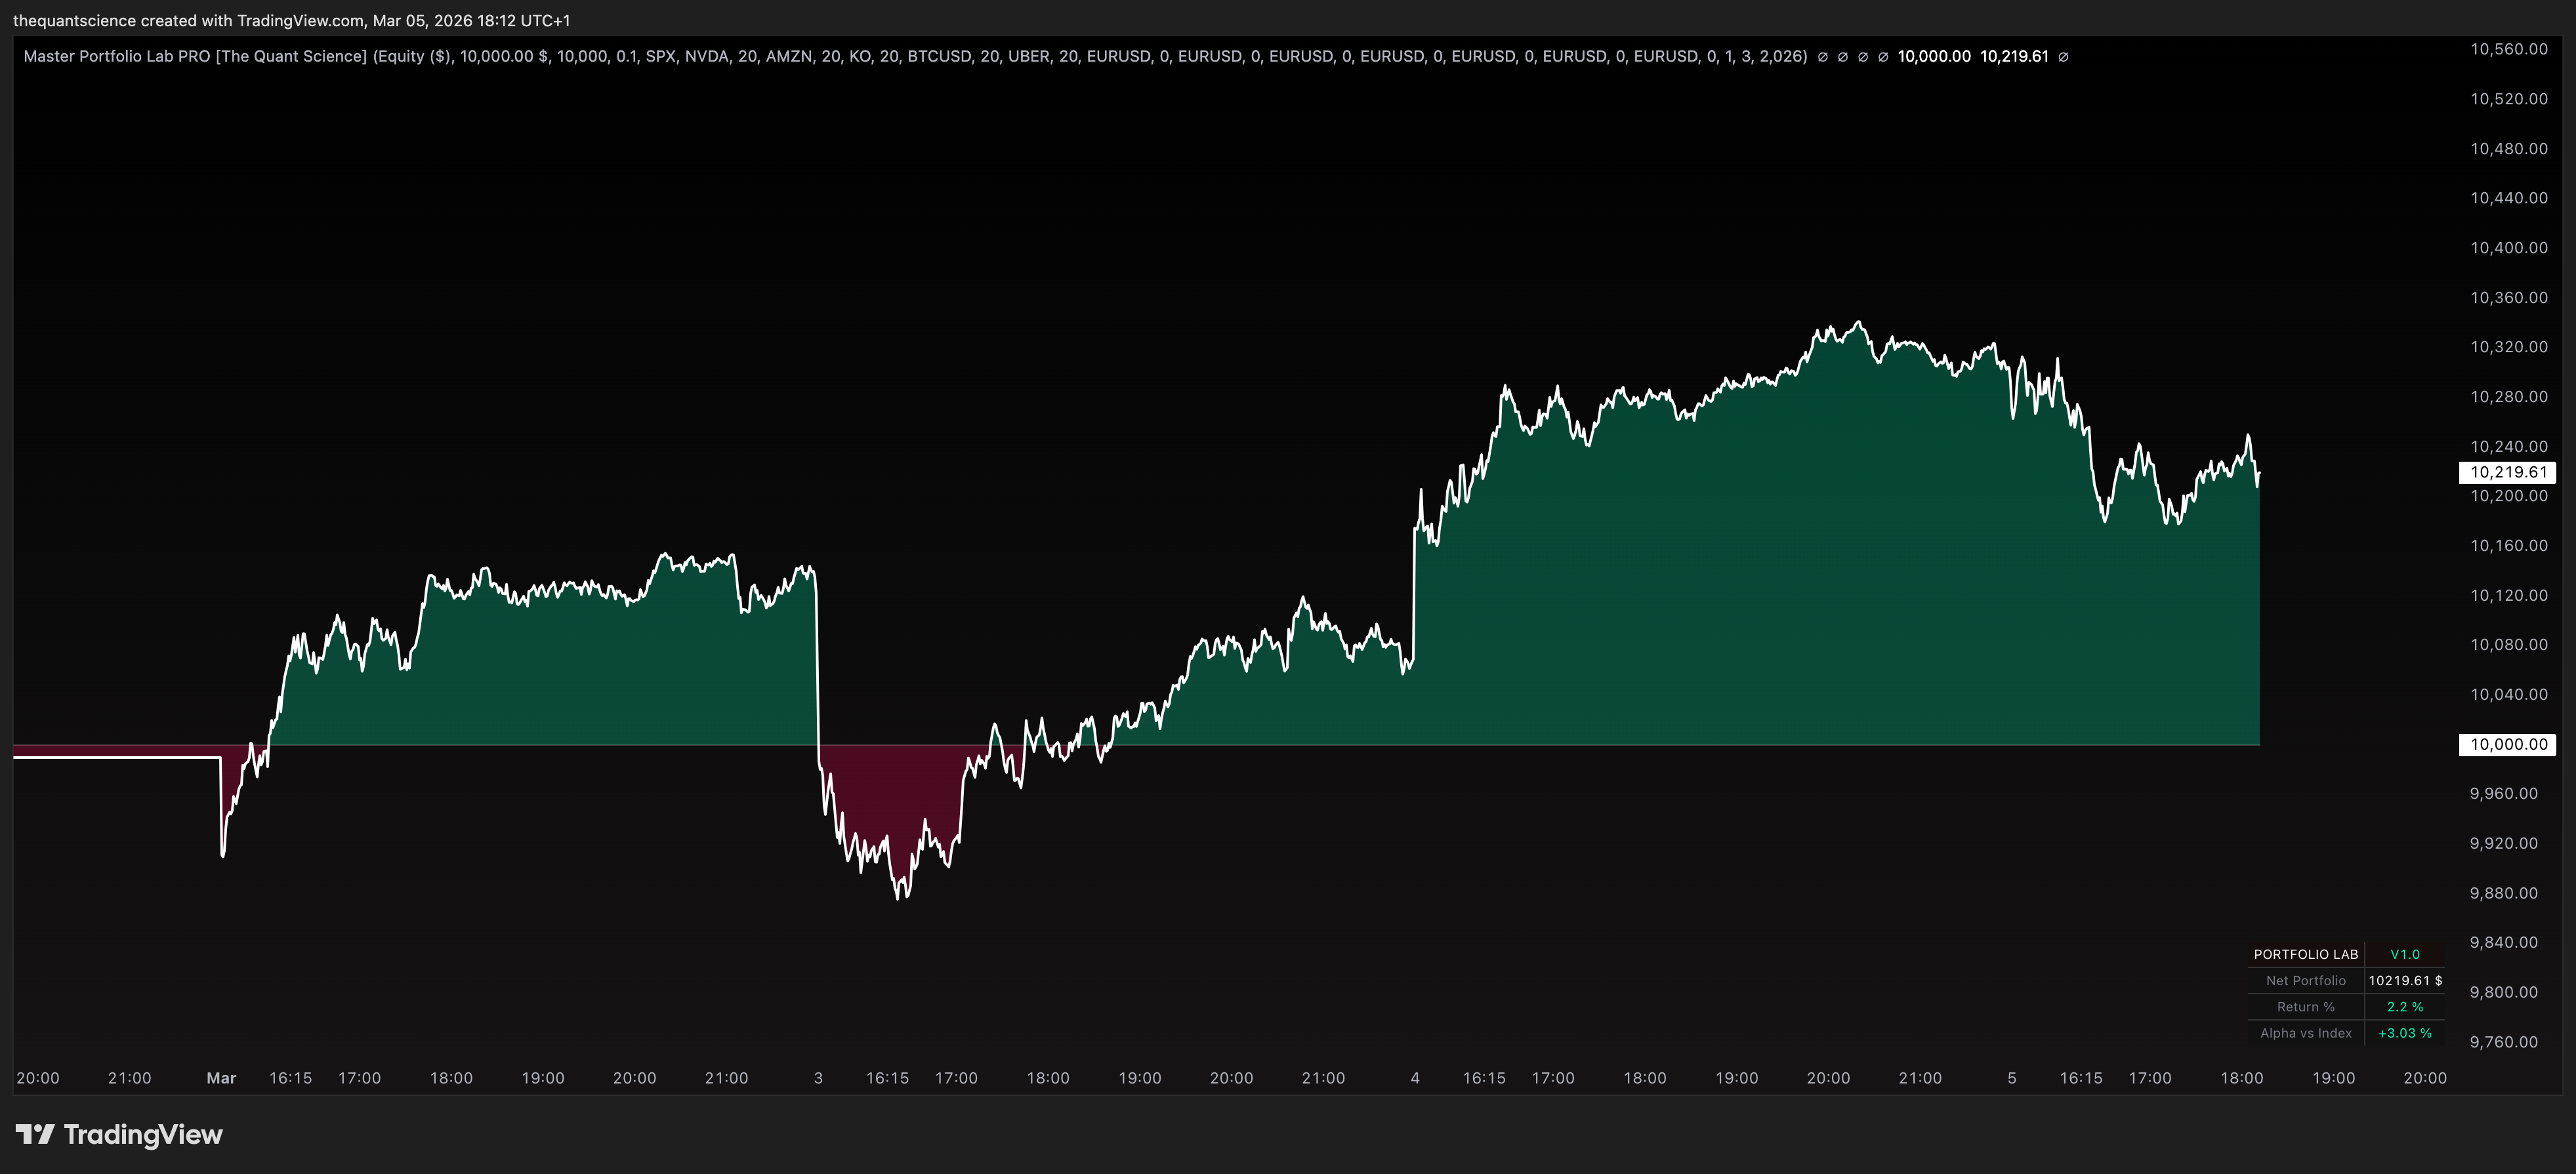Click the 10219.61 $ value cell in the table
The height and width of the screenshot is (1174, 2576).
[2405, 980]
